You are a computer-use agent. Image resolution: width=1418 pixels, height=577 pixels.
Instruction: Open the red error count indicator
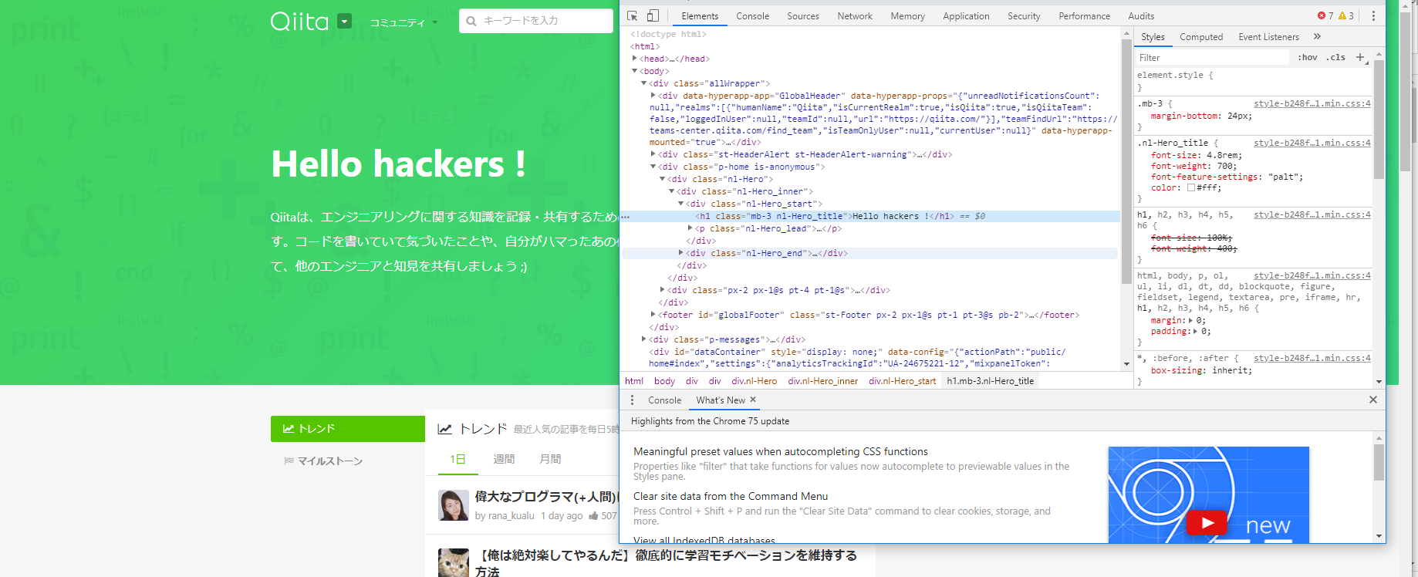[1325, 15]
